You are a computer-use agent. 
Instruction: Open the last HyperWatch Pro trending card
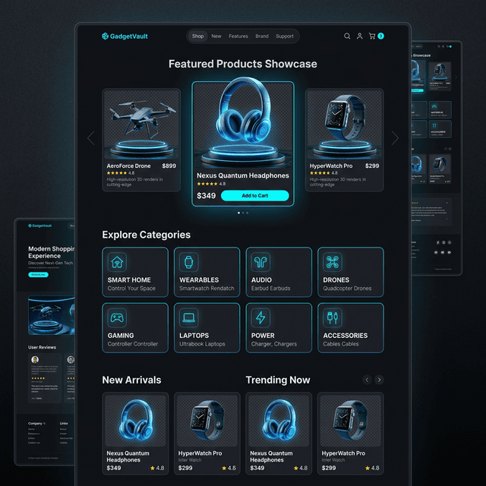pyautogui.click(x=351, y=434)
